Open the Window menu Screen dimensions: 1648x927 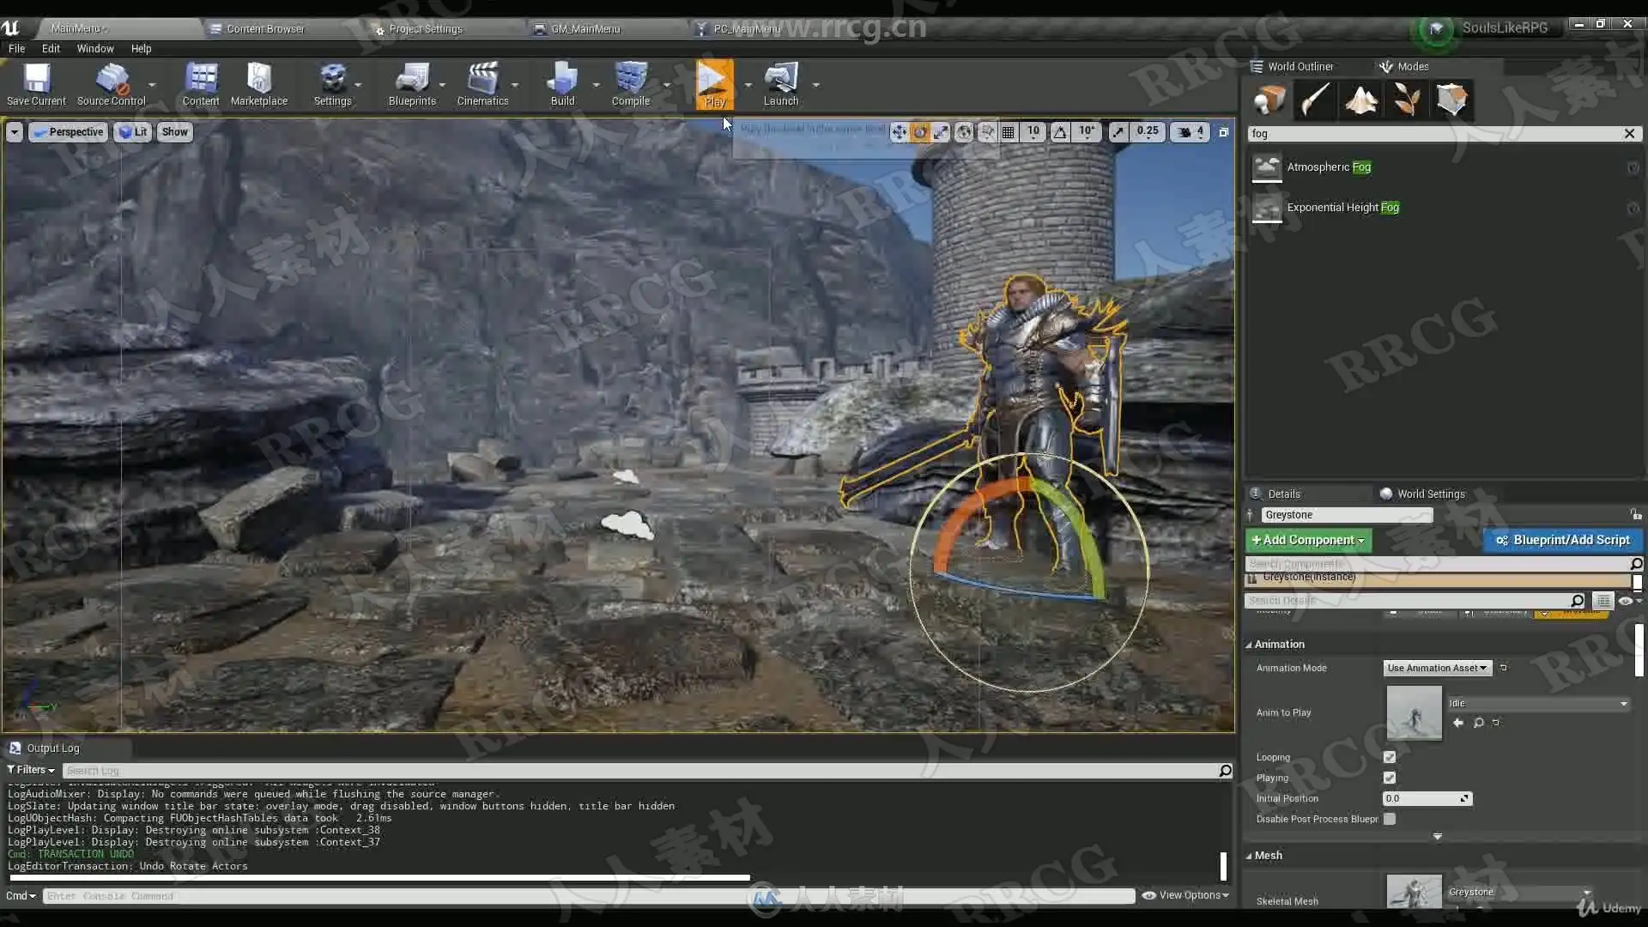[x=94, y=49]
